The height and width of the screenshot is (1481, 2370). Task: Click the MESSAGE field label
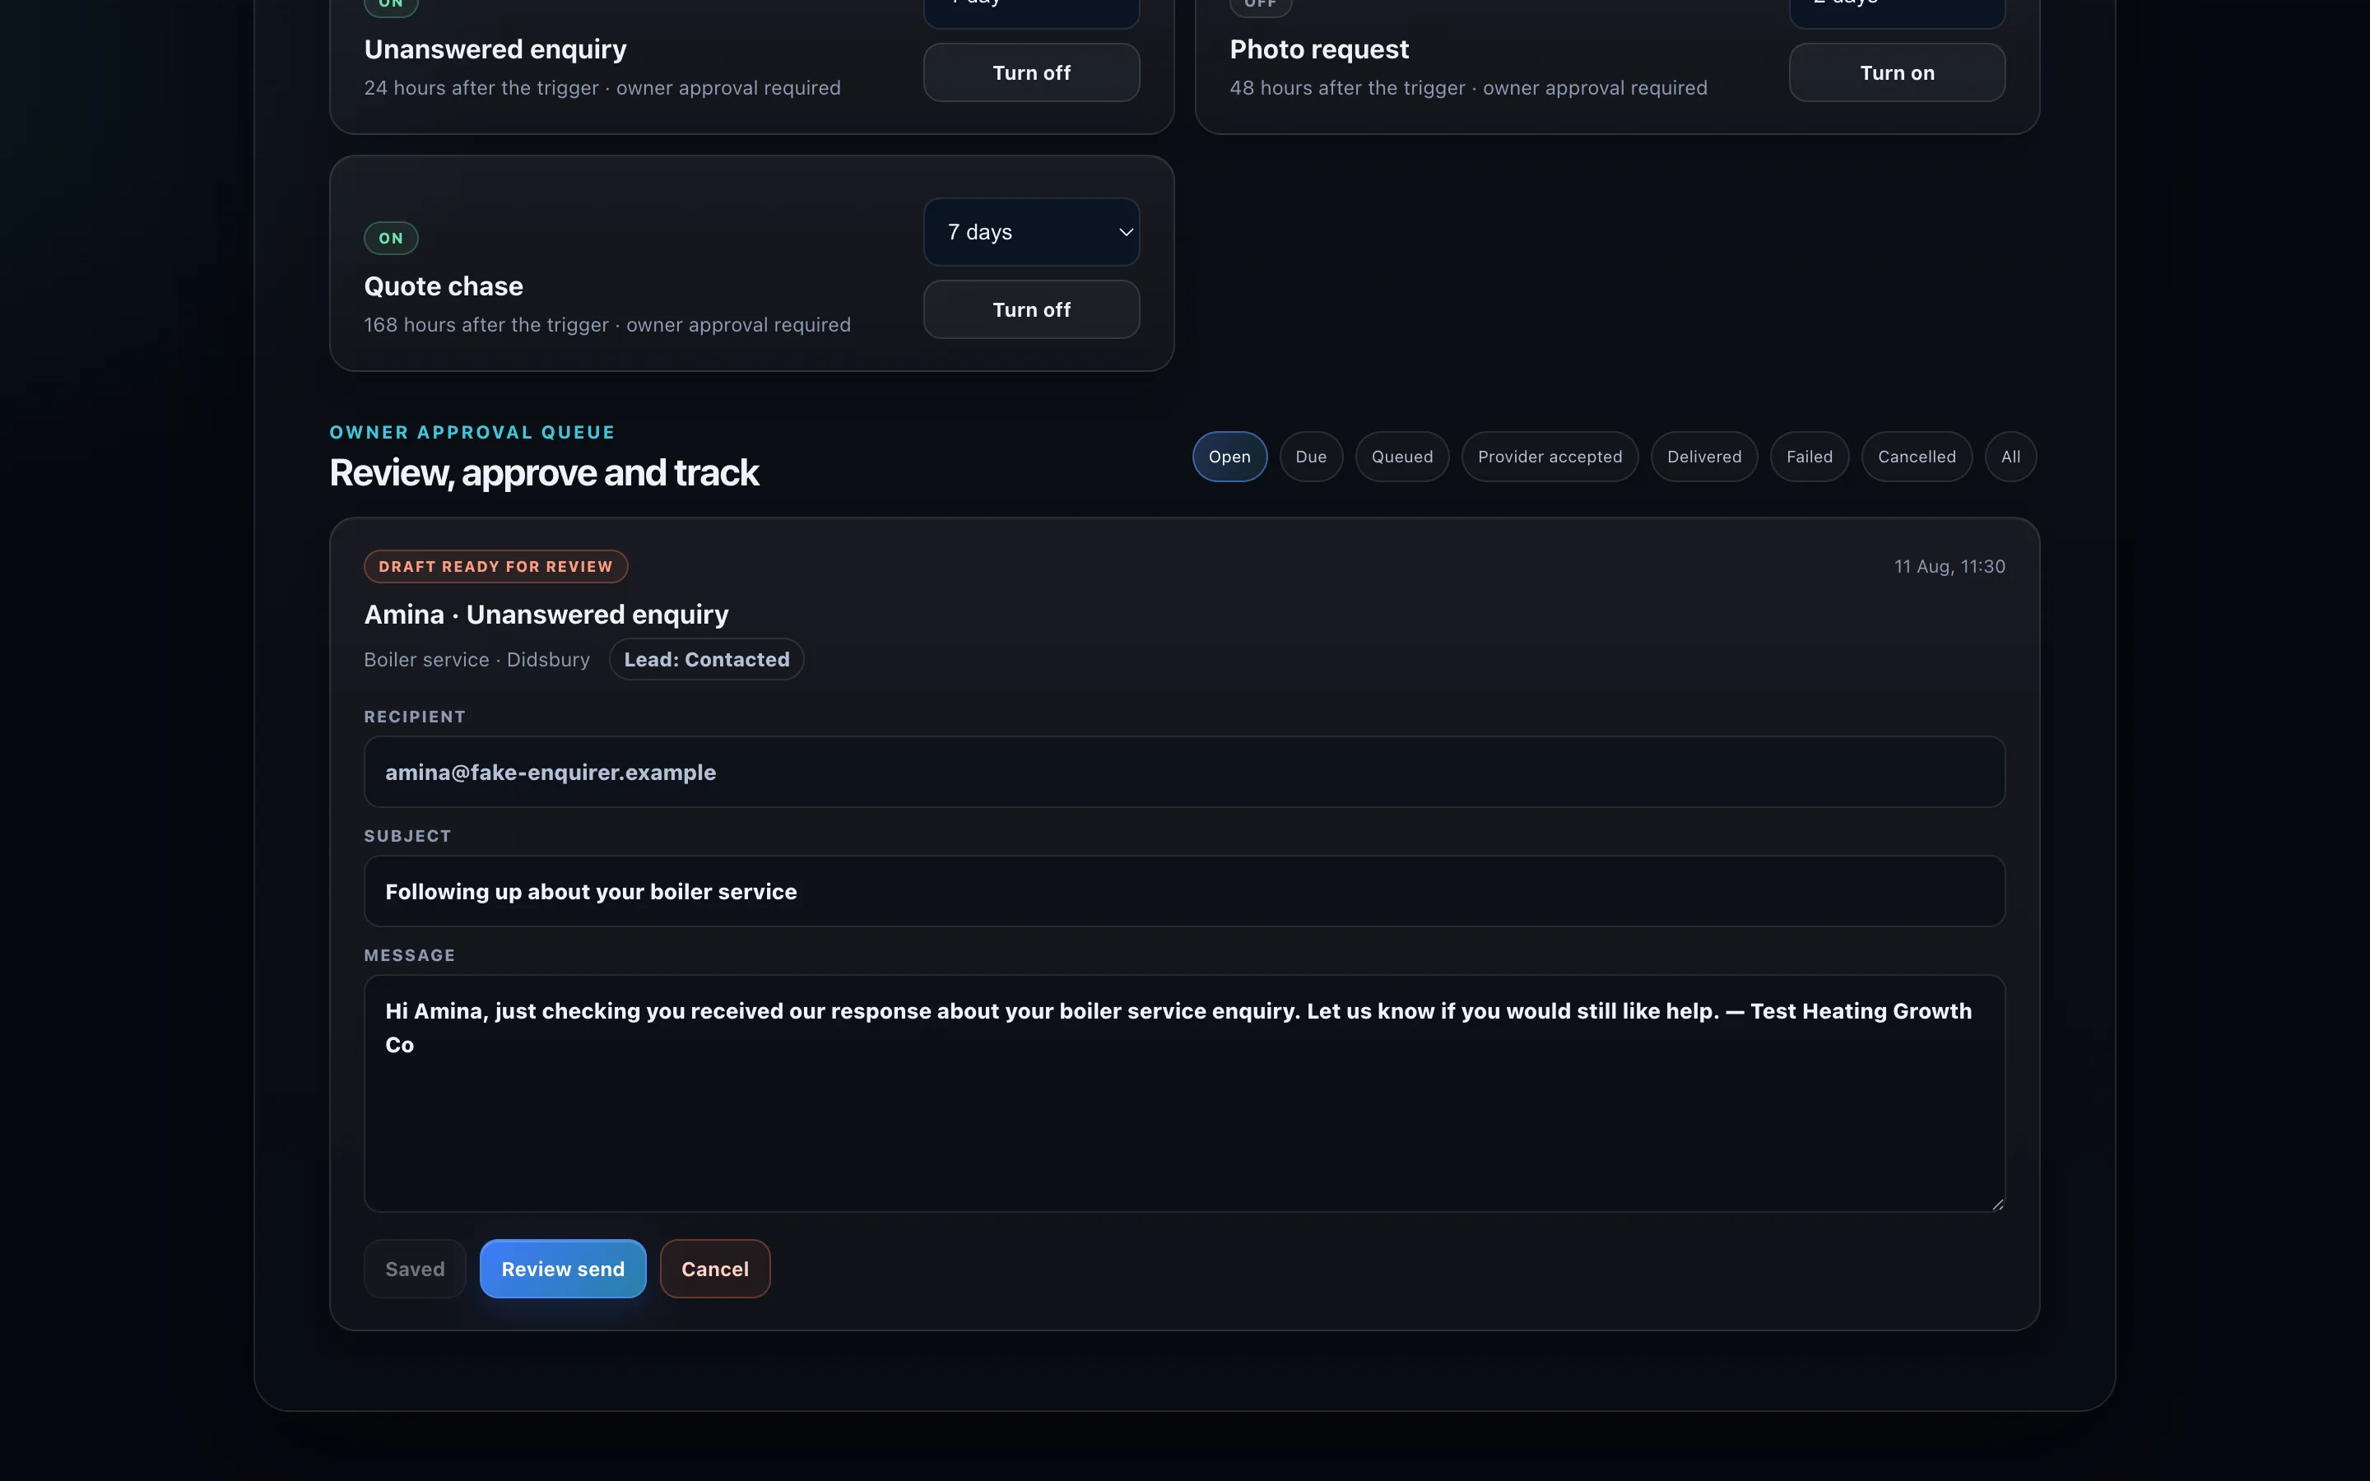point(409,955)
